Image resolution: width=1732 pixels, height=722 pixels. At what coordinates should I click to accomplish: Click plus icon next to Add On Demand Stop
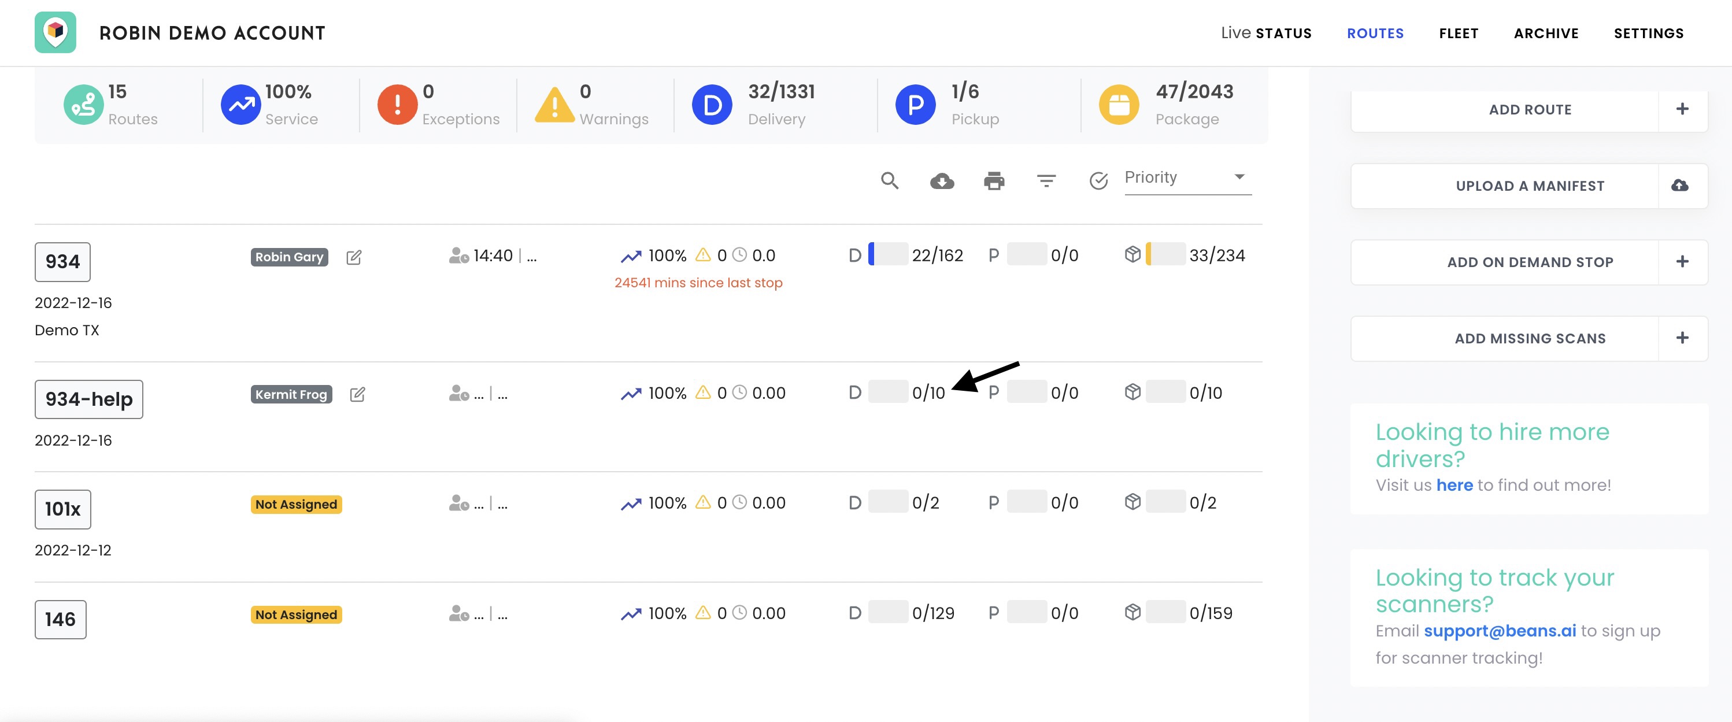point(1682,261)
